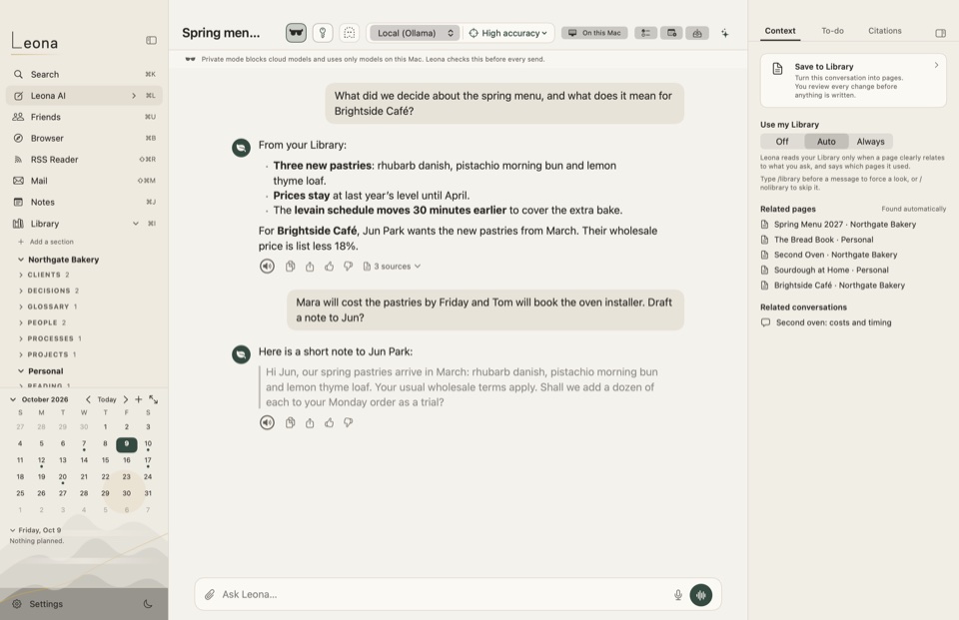This screenshot has height=620, width=959.
Task: Switch to the Citations tab
Action: click(x=884, y=31)
